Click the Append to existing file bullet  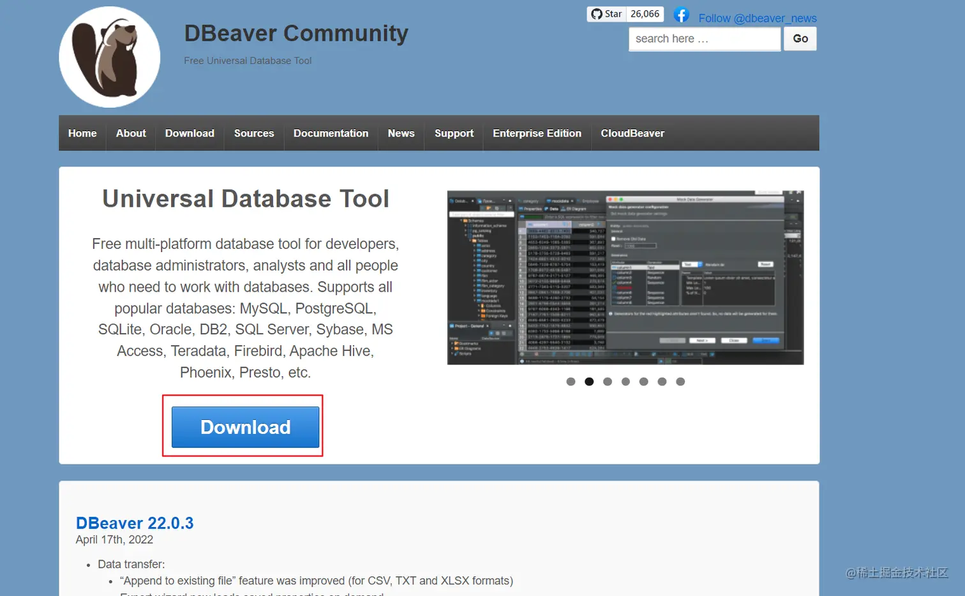point(317,581)
